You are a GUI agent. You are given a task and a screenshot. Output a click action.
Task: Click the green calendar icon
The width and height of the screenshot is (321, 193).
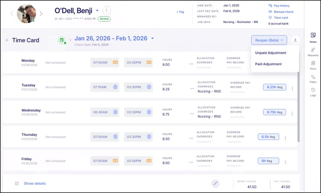[61, 40]
